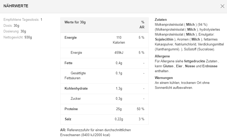
Task: Select the 459kJ energy value
Action: (x=119, y=53)
